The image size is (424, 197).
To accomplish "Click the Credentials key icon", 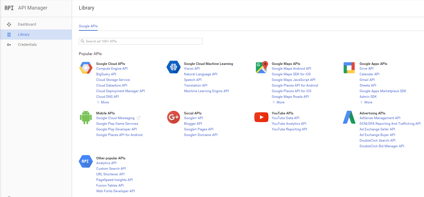I will (x=9, y=45).
